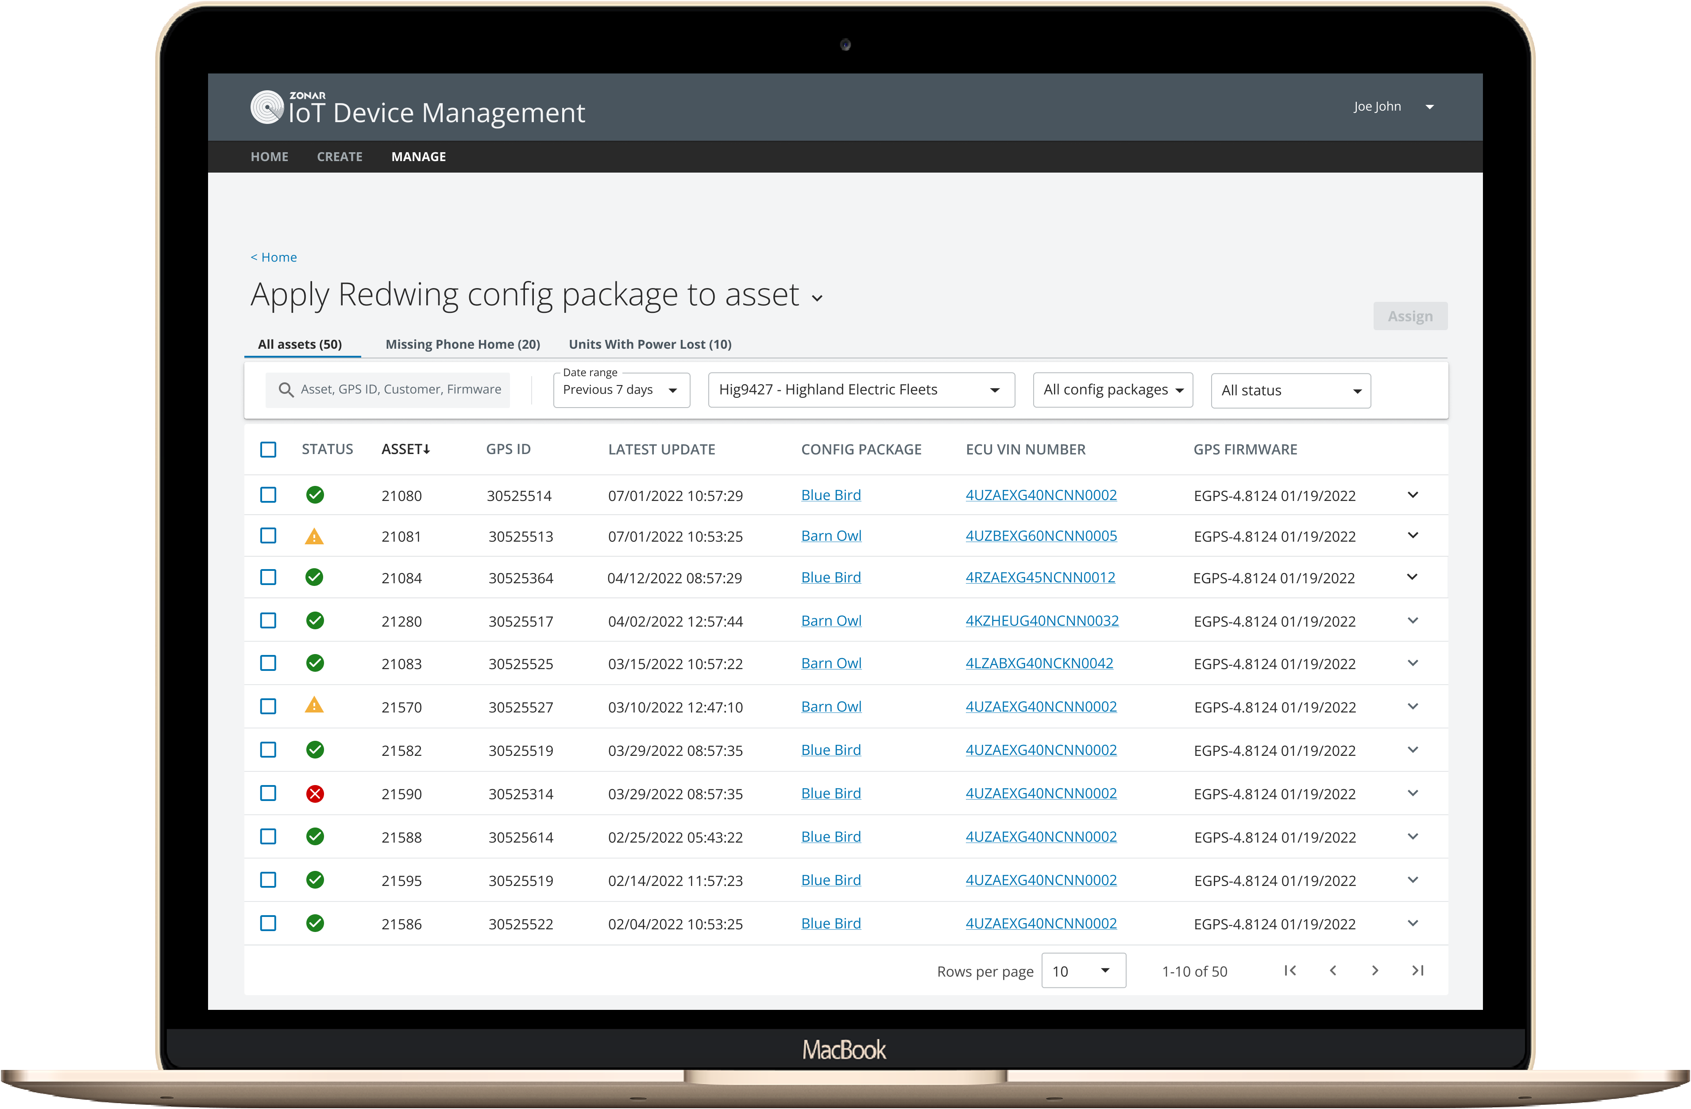Expand row details for asset 21080
The height and width of the screenshot is (1109, 1691).
click(x=1413, y=495)
